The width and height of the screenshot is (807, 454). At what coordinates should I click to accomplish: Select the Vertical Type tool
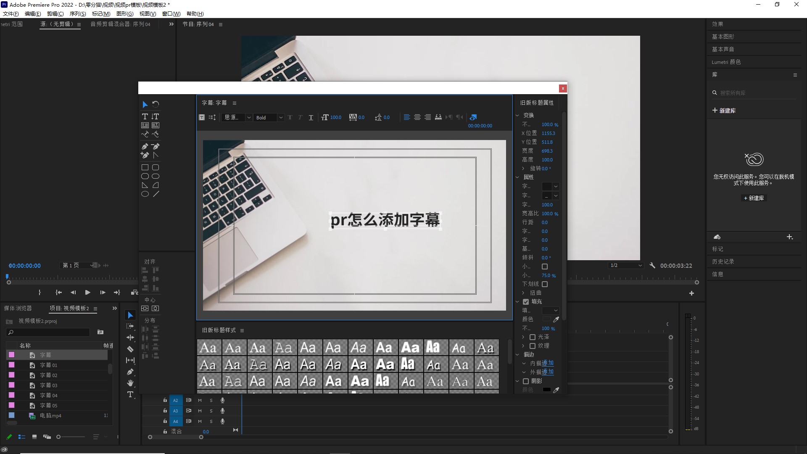click(x=155, y=116)
